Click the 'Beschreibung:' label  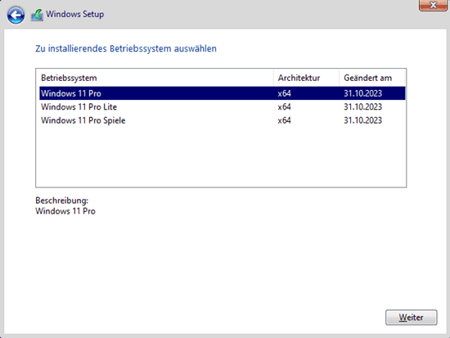coord(61,201)
